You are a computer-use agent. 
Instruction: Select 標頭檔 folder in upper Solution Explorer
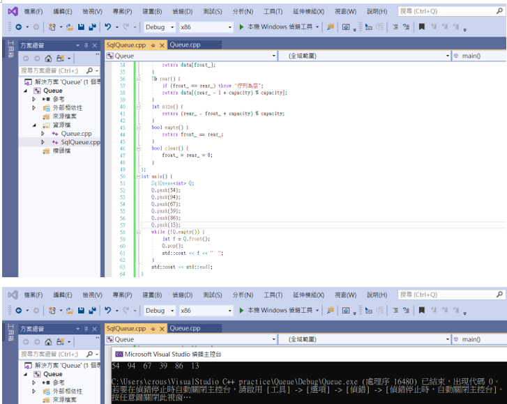[x=61, y=151]
